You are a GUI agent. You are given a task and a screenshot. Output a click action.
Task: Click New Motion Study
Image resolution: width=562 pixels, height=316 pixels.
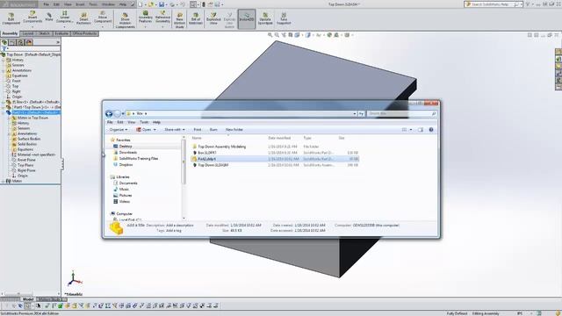[179, 20]
